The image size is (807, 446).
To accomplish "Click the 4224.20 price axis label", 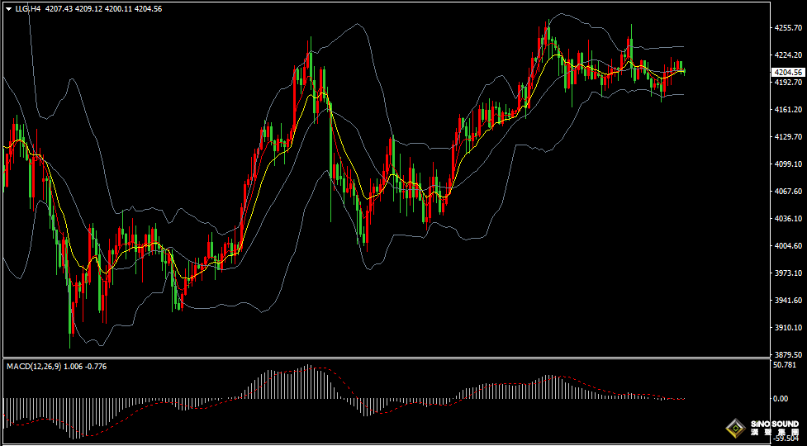I will (788, 55).
